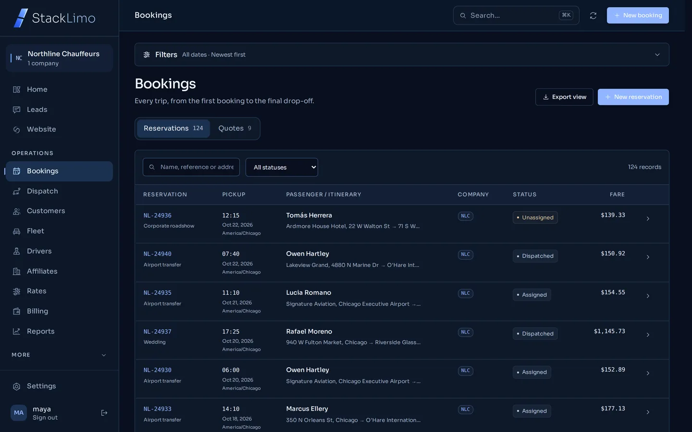Click Dispatched status for Owen Hartley

point(535,256)
